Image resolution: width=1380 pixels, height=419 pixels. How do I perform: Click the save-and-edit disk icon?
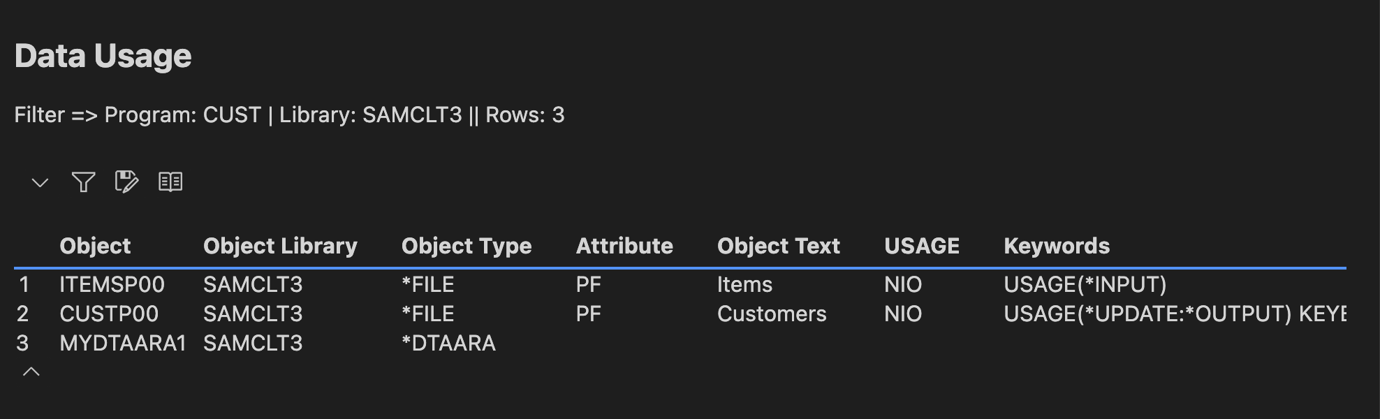tap(126, 182)
